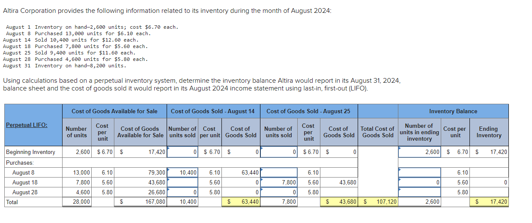Click the Total Cost of Goods Sold 107,120 cell

click(x=379, y=202)
